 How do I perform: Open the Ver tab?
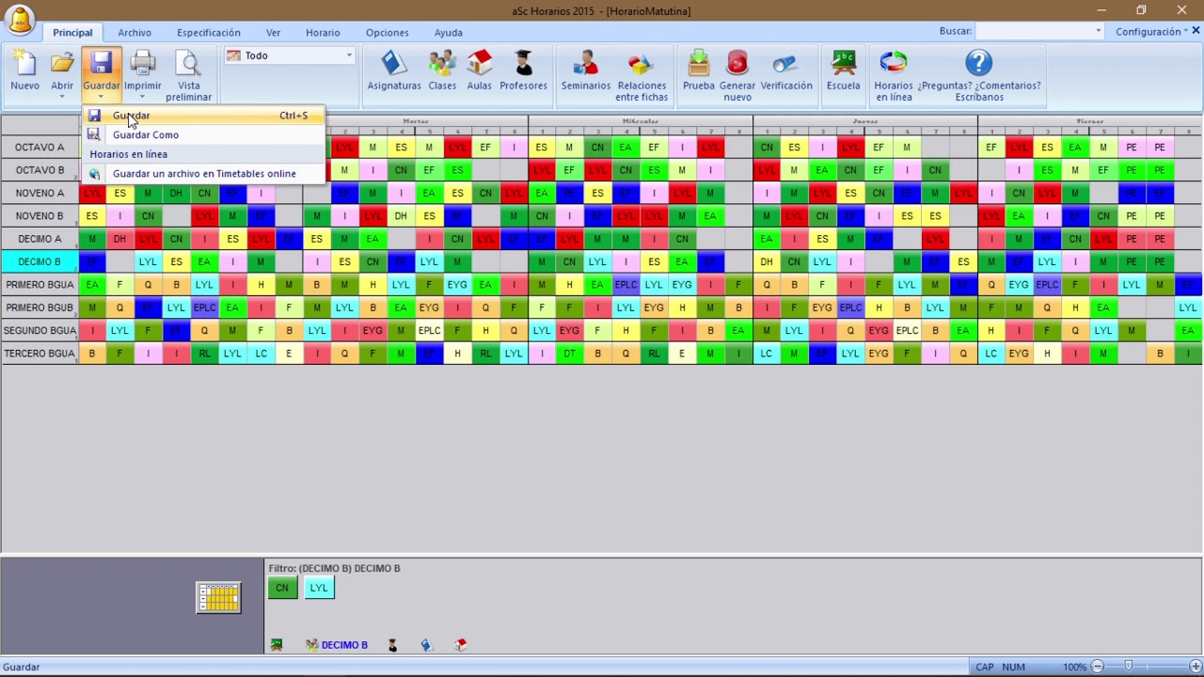[x=273, y=33]
